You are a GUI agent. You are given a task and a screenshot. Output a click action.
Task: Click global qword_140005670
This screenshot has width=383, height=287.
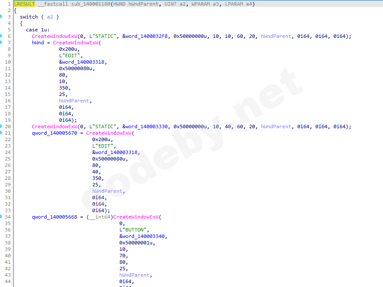pyautogui.click(x=54, y=133)
